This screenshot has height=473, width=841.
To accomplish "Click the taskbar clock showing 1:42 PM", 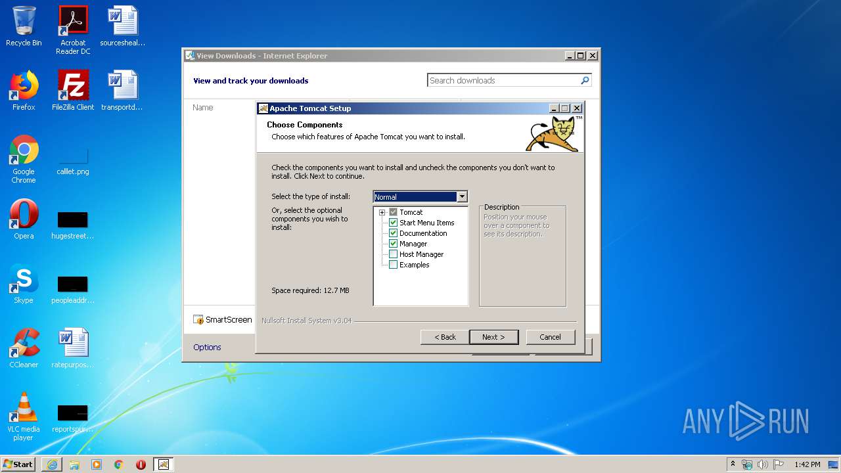I will click(807, 464).
